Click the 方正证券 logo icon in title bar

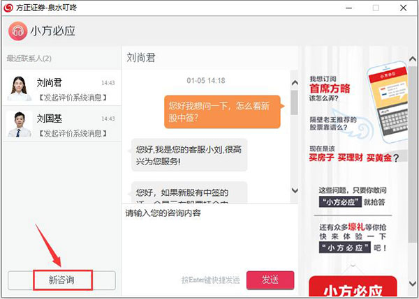[x=8, y=8]
